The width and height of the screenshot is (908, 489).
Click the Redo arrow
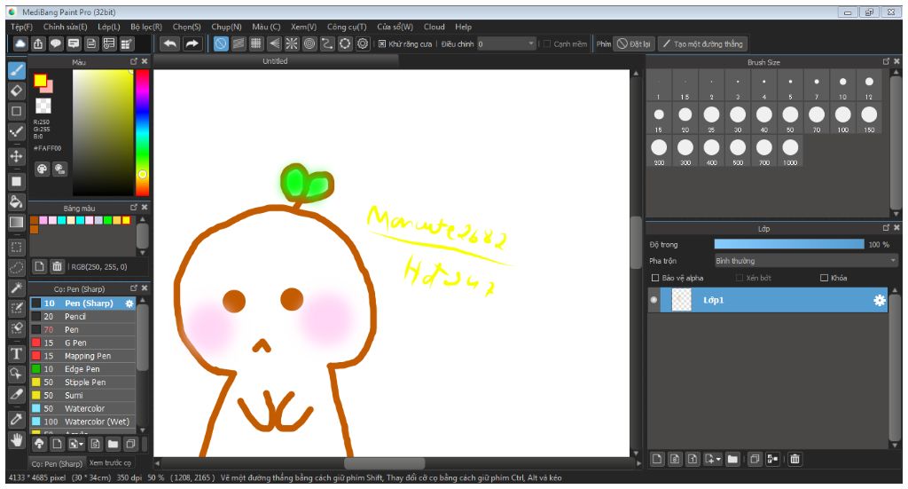coord(192,44)
